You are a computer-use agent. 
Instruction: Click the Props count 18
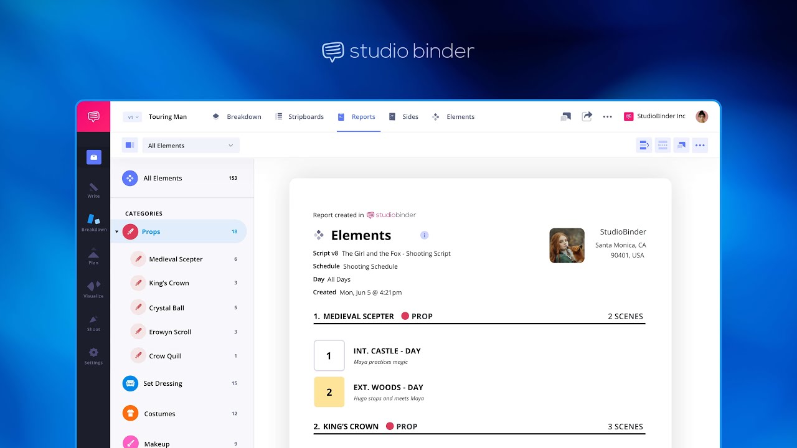point(235,231)
